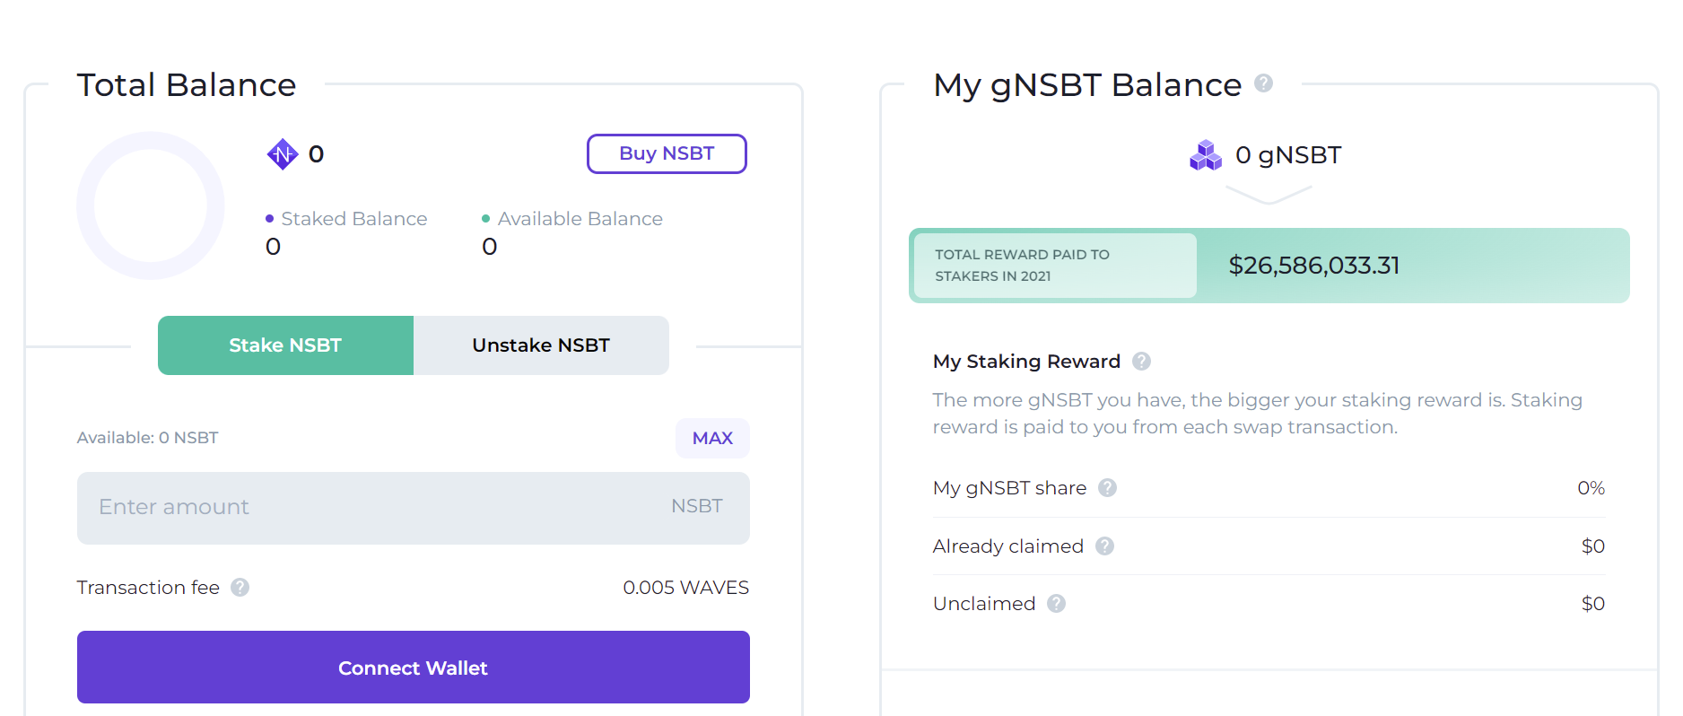Image resolution: width=1683 pixels, height=716 pixels.
Task: Click the question mark next to My gNSBT share
Action: pos(1108,487)
